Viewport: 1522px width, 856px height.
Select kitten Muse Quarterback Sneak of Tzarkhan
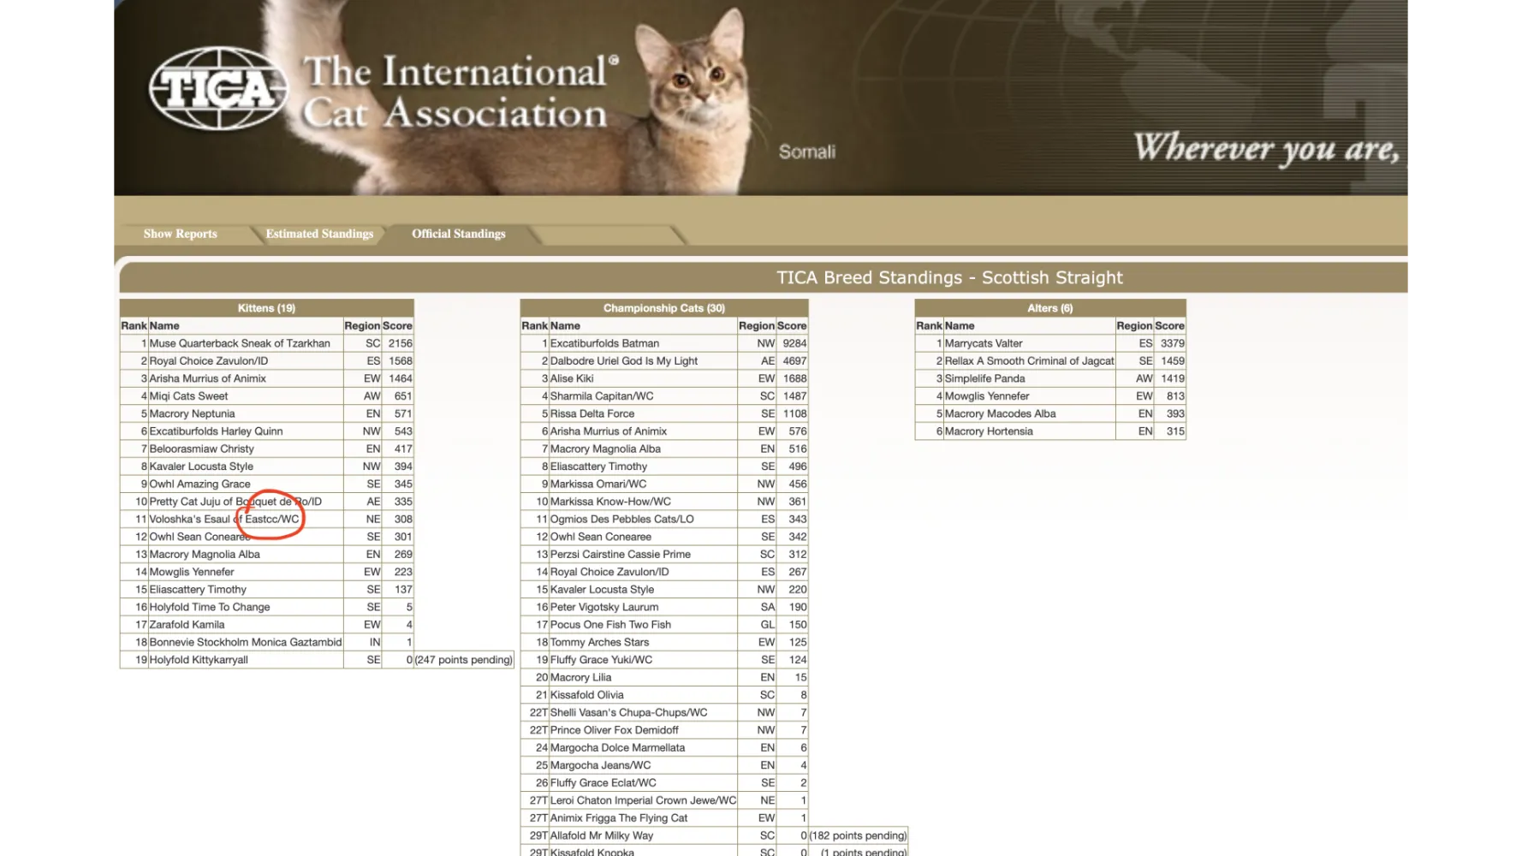(x=240, y=343)
